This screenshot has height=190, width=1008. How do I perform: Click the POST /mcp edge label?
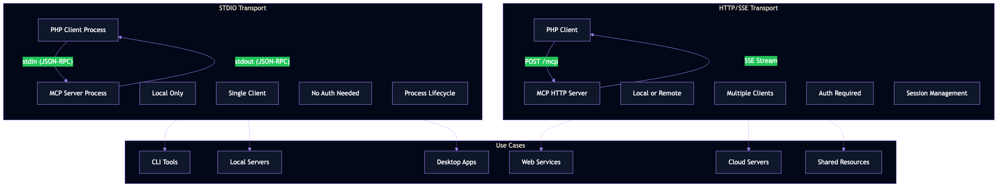541,62
